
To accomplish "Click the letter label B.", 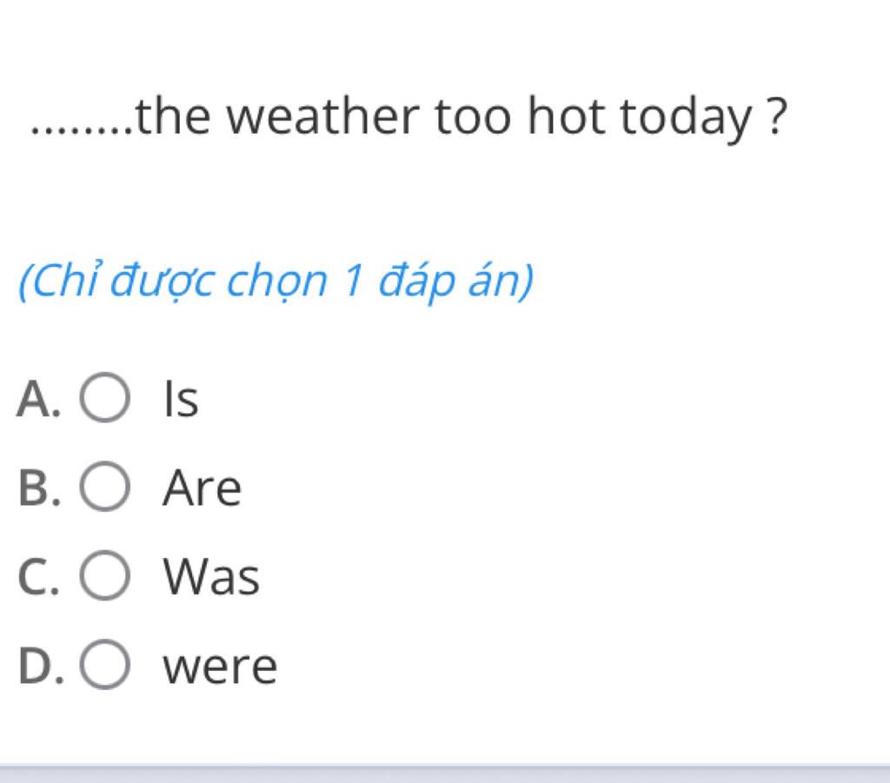I will point(38,488).
